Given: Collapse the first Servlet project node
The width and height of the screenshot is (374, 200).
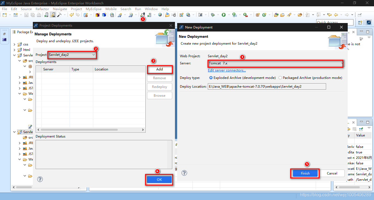Looking at the screenshot, I should click(x=15, y=55).
